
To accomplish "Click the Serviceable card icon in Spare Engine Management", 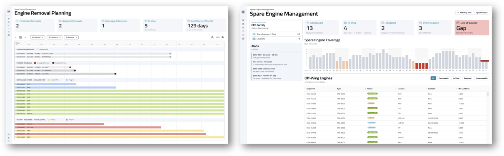I will (x=307, y=23).
